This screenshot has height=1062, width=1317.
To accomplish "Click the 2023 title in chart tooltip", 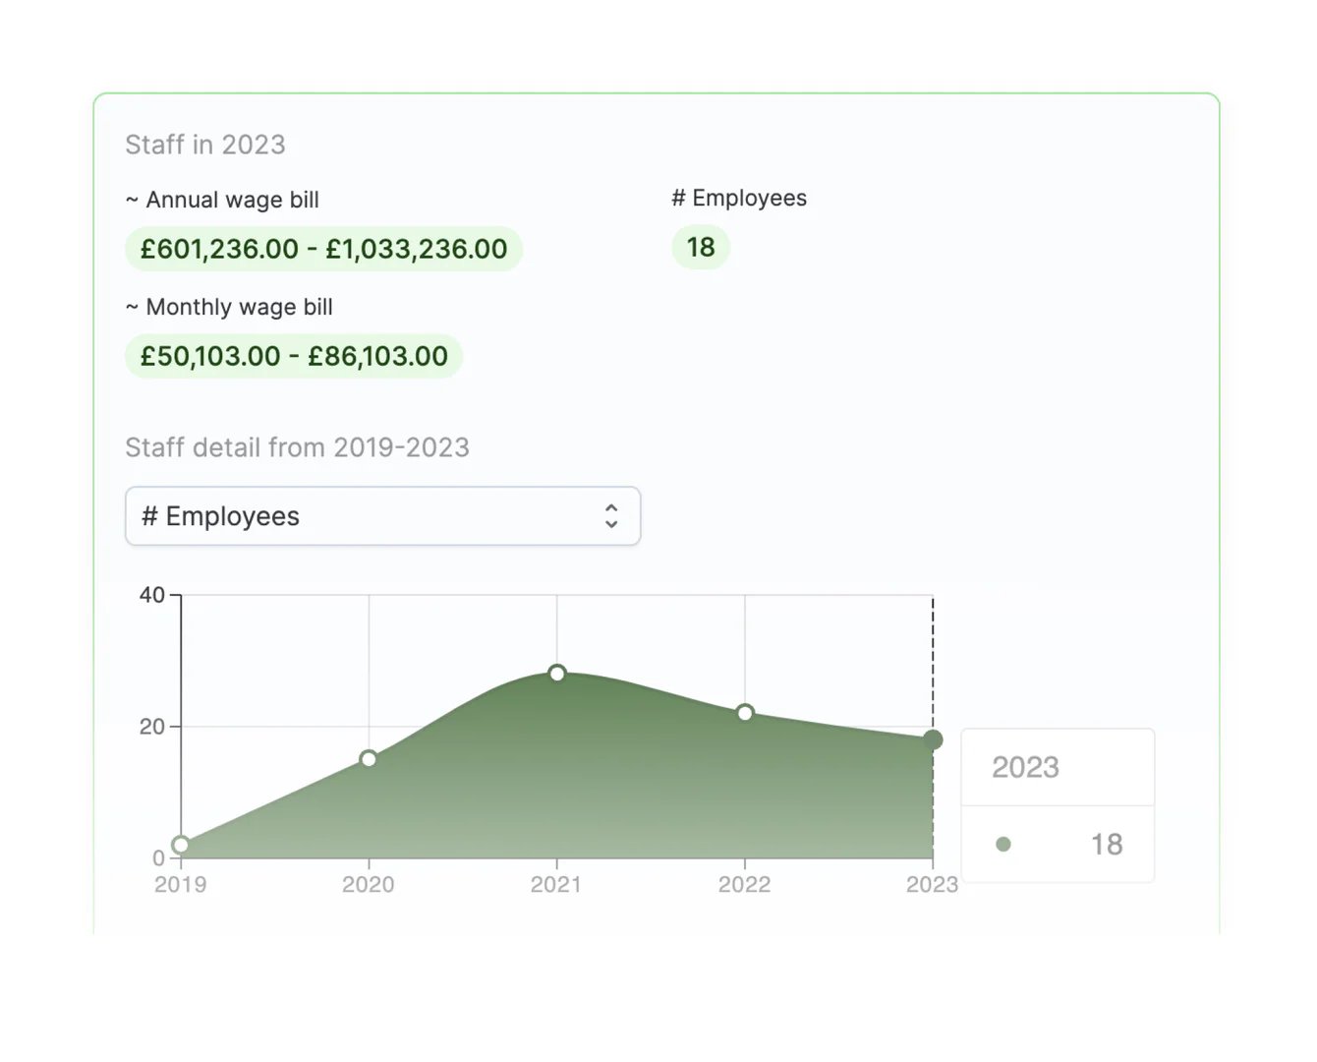I will point(1025,767).
